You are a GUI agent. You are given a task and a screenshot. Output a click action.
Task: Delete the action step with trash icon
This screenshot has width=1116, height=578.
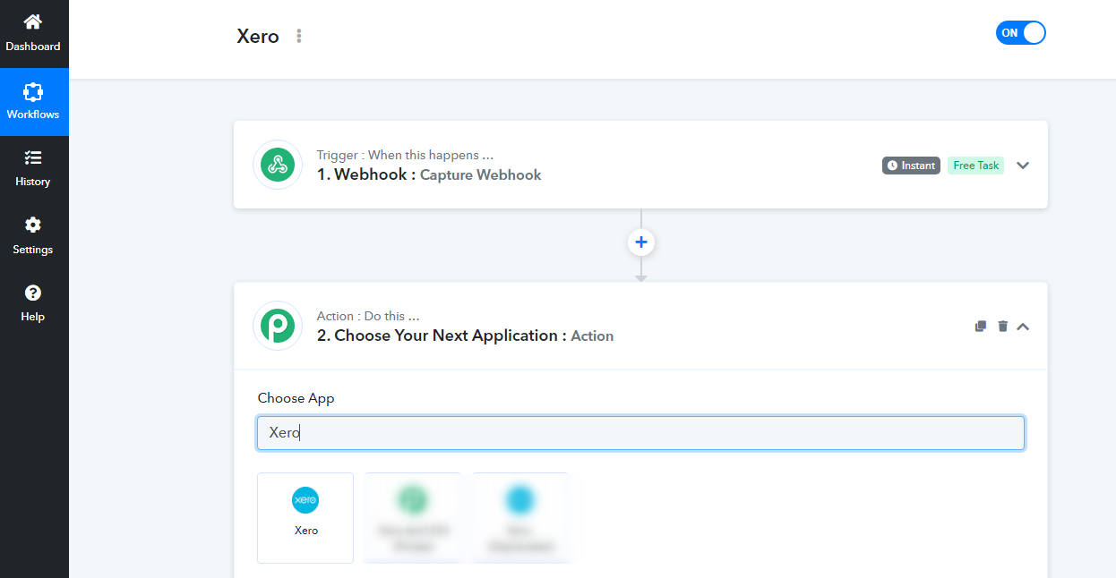click(x=1003, y=327)
